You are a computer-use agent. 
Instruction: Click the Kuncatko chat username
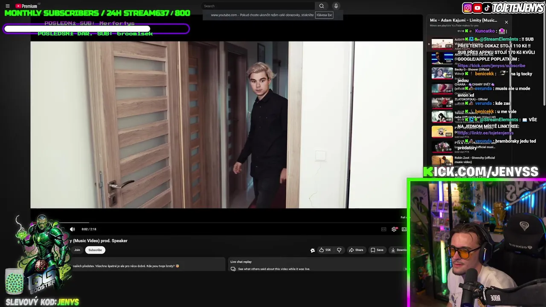tap(485, 31)
